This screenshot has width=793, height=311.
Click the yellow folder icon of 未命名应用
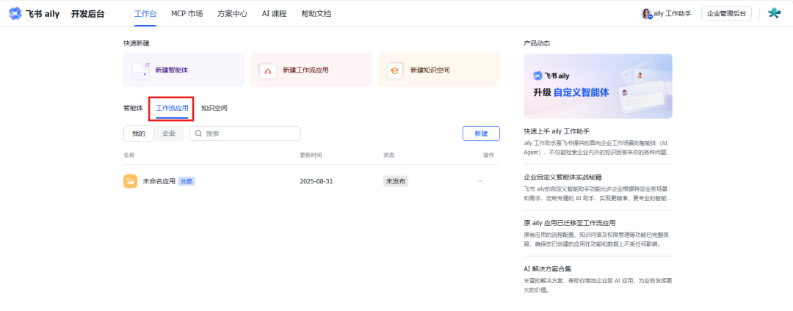[131, 181]
